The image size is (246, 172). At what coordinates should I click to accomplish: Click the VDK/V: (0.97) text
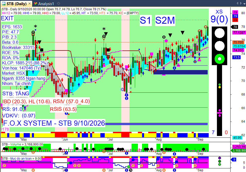[19, 116]
